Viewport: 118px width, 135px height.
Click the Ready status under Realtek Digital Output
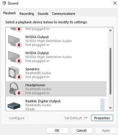click(30, 109)
